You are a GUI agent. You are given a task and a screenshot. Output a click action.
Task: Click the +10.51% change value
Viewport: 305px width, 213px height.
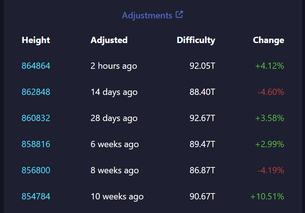pyautogui.click(x=267, y=196)
